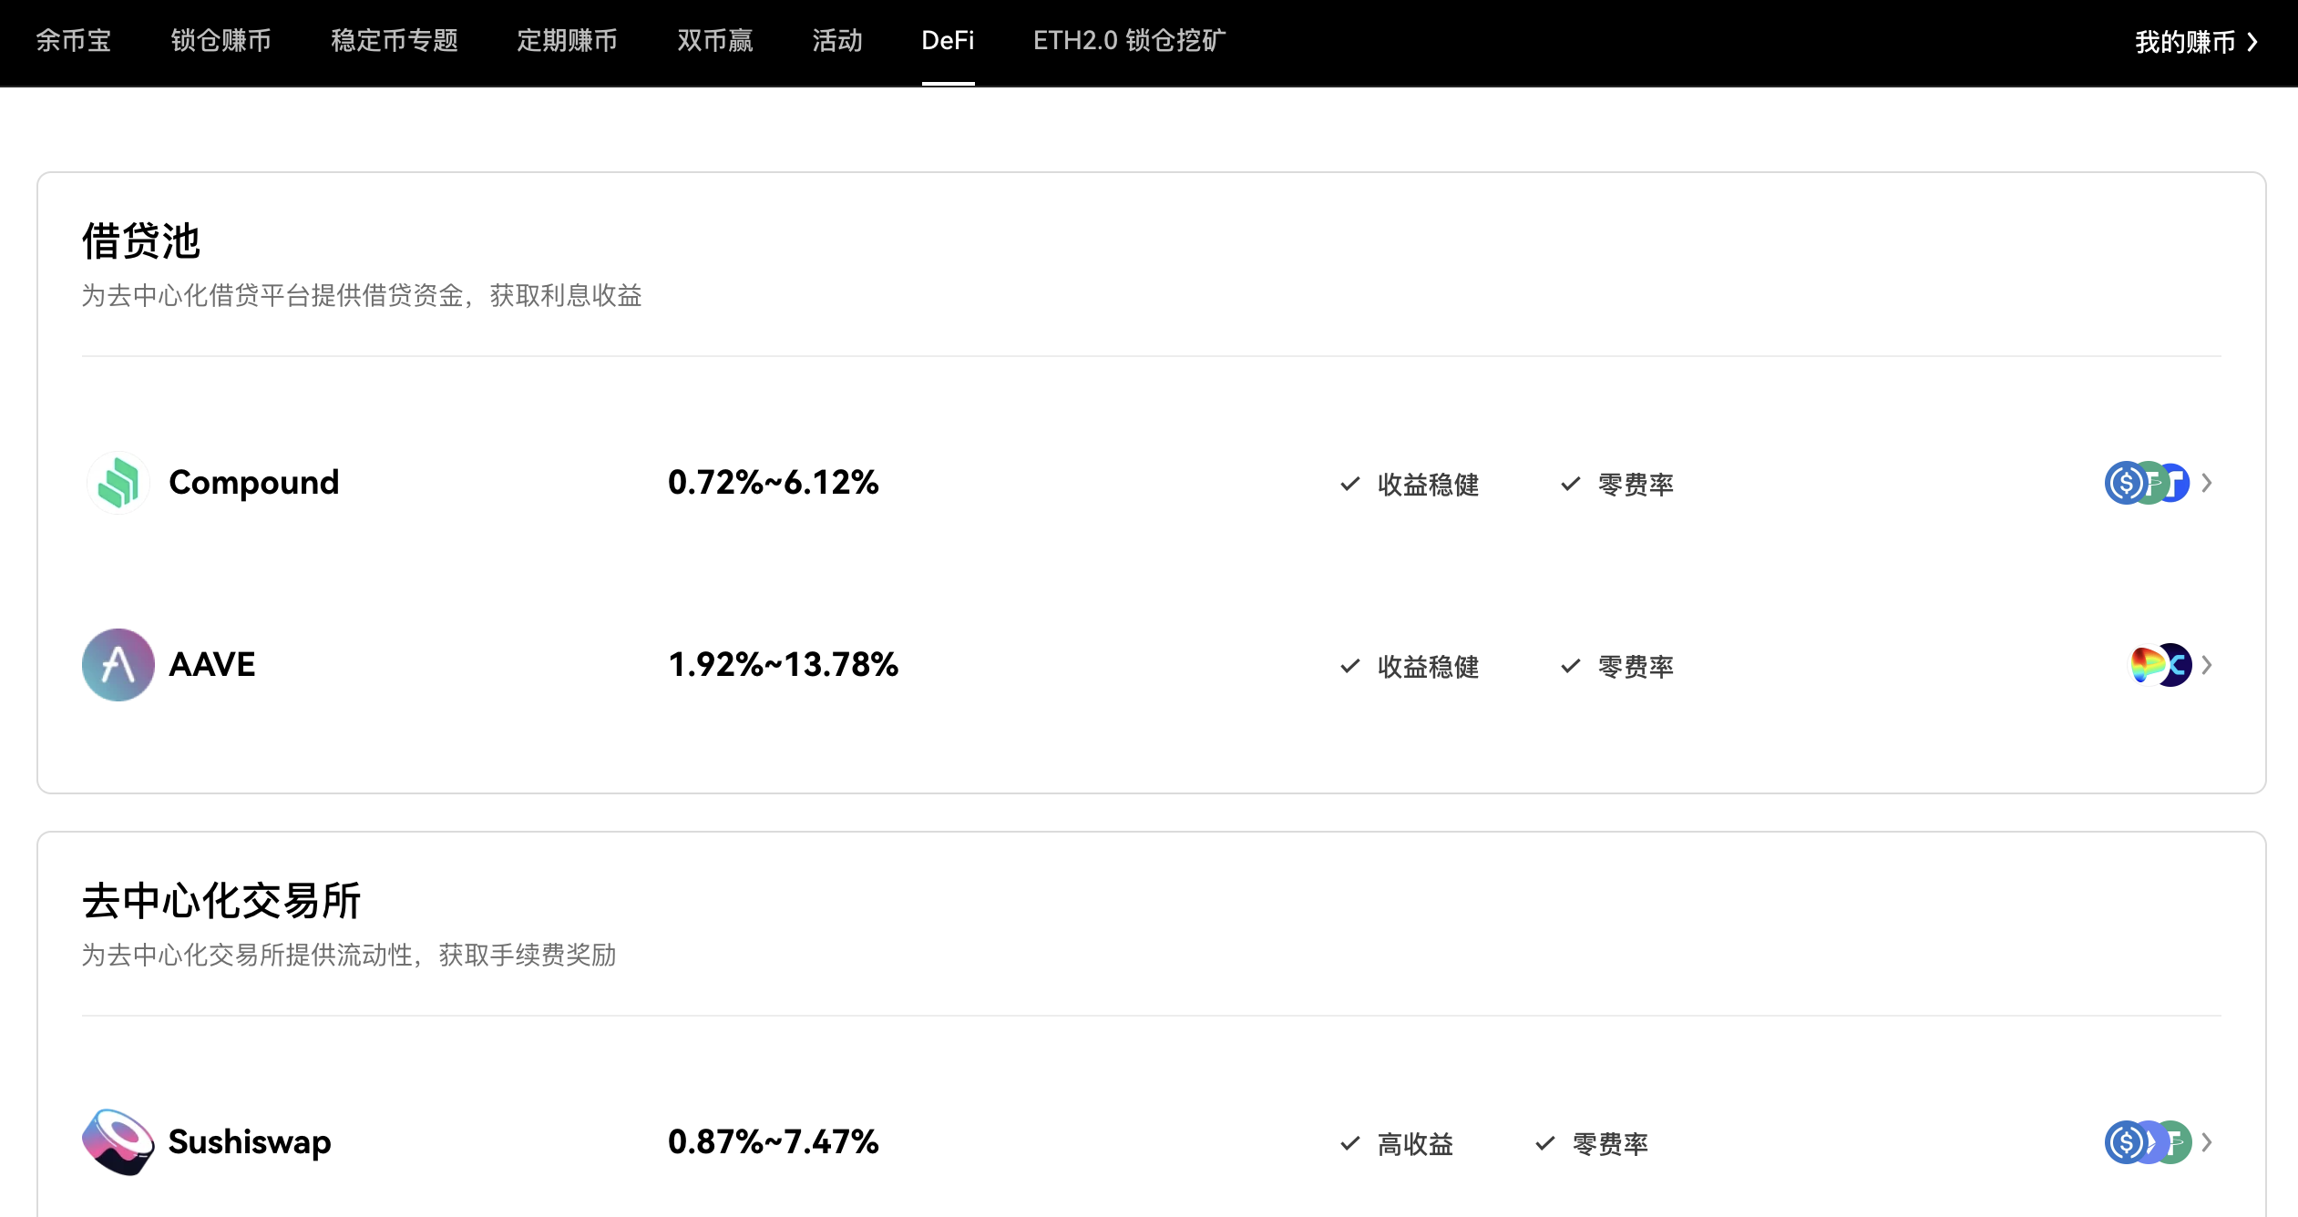Click the Sushiswap protocol logo icon
Image resolution: width=2298 pixels, height=1217 pixels.
[118, 1141]
